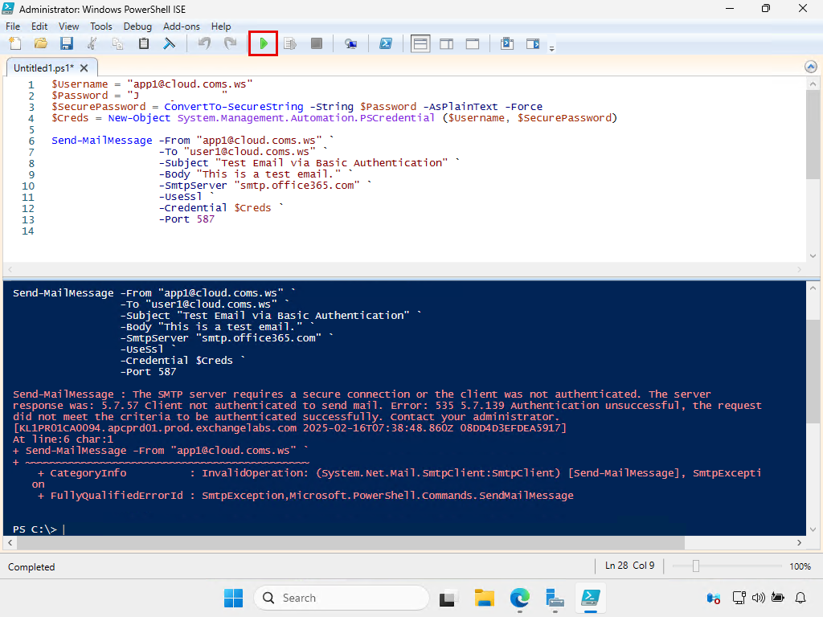Open File Explorer from the taskbar

484,598
